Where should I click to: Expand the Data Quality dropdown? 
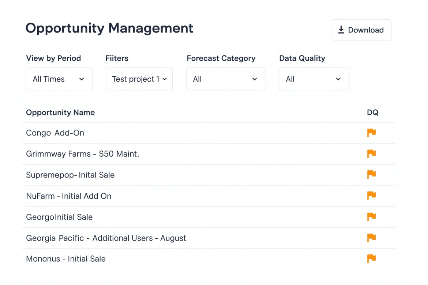[x=314, y=79]
